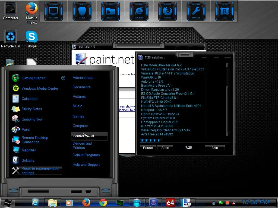Image resolution: width=278 pixels, height=208 pixels.
Task: Select AVG Free 2014 v4592 in the list
Action: click(157, 134)
